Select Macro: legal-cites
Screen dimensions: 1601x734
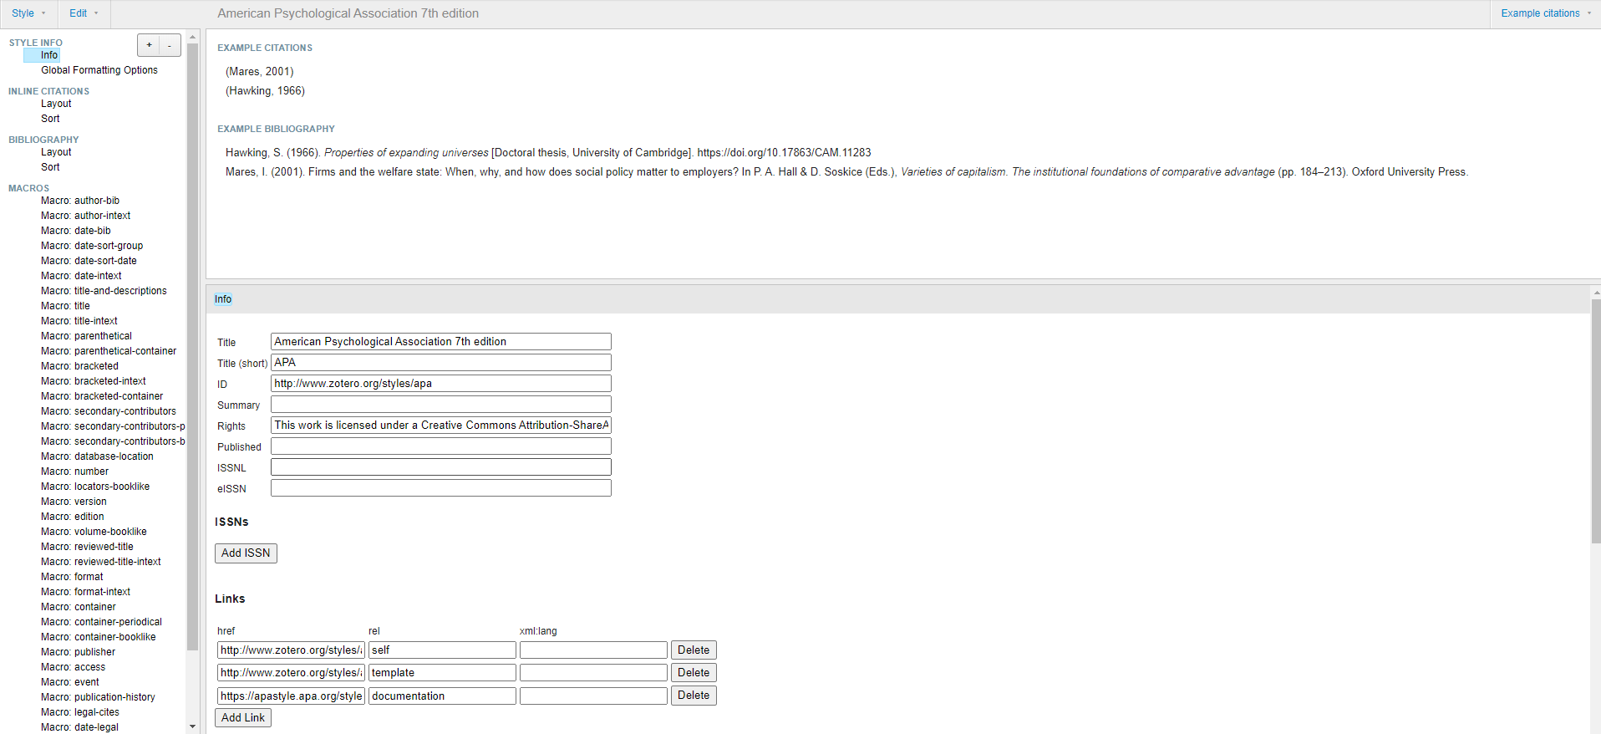(80, 712)
